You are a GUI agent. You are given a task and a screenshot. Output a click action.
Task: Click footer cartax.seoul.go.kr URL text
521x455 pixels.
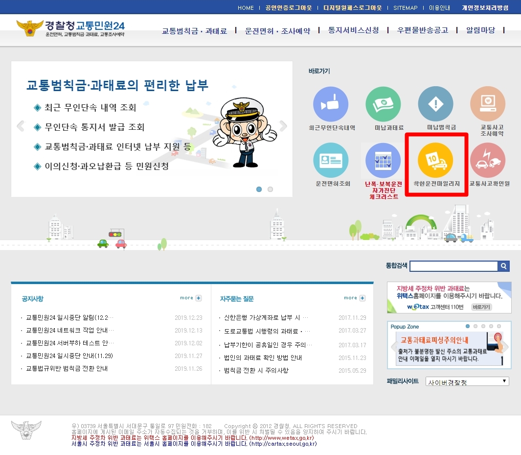click(x=283, y=444)
